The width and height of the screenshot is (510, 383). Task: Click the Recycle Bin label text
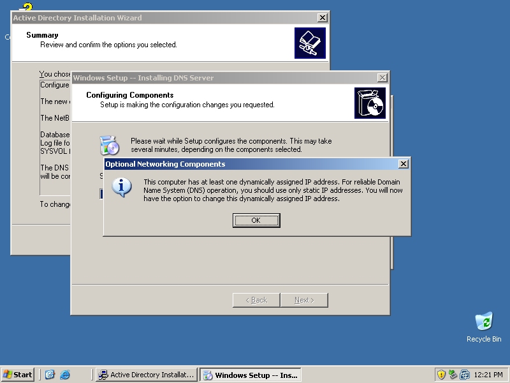484,339
